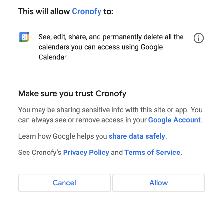
Task: Select the word Calendar in permission text
Action: tap(53, 57)
